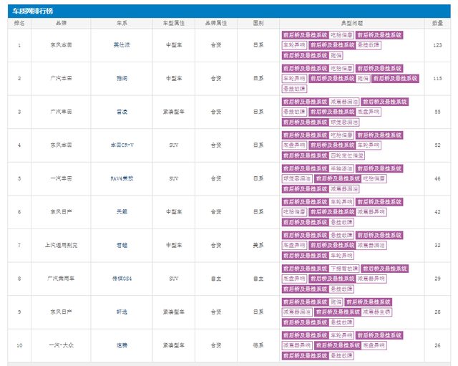Open the 速腾 car series link
458x366 pixels.
click(122, 345)
